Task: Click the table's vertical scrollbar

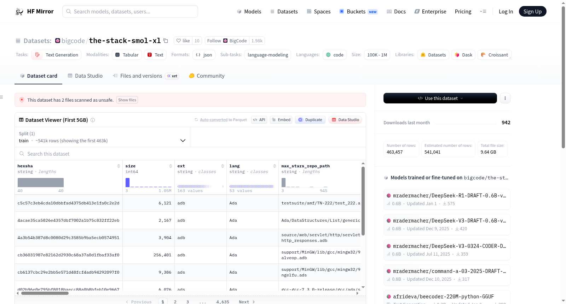Action: tap(363, 201)
